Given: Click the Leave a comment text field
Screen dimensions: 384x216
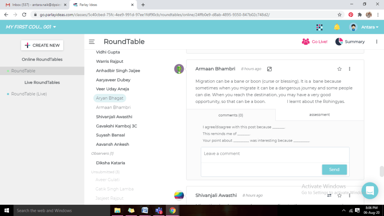Looking at the screenshot, I should [275, 154].
